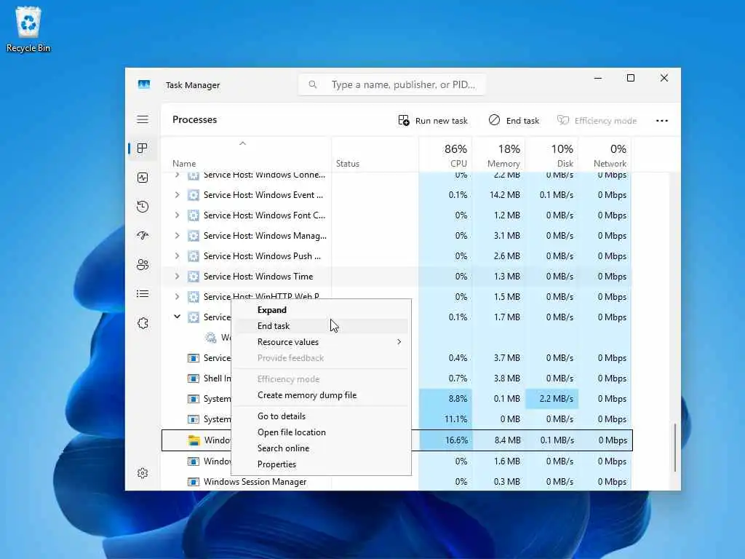
Task: Click the folder icon in highlighted Windows row
Action: click(x=194, y=440)
